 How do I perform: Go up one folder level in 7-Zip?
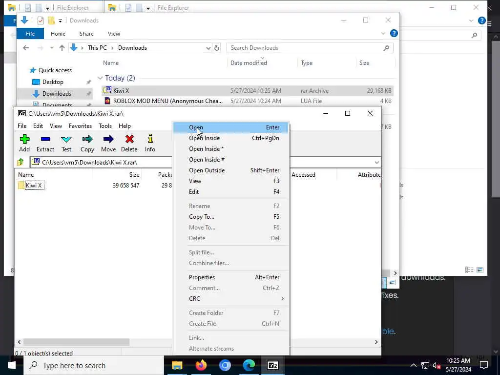(x=21, y=162)
